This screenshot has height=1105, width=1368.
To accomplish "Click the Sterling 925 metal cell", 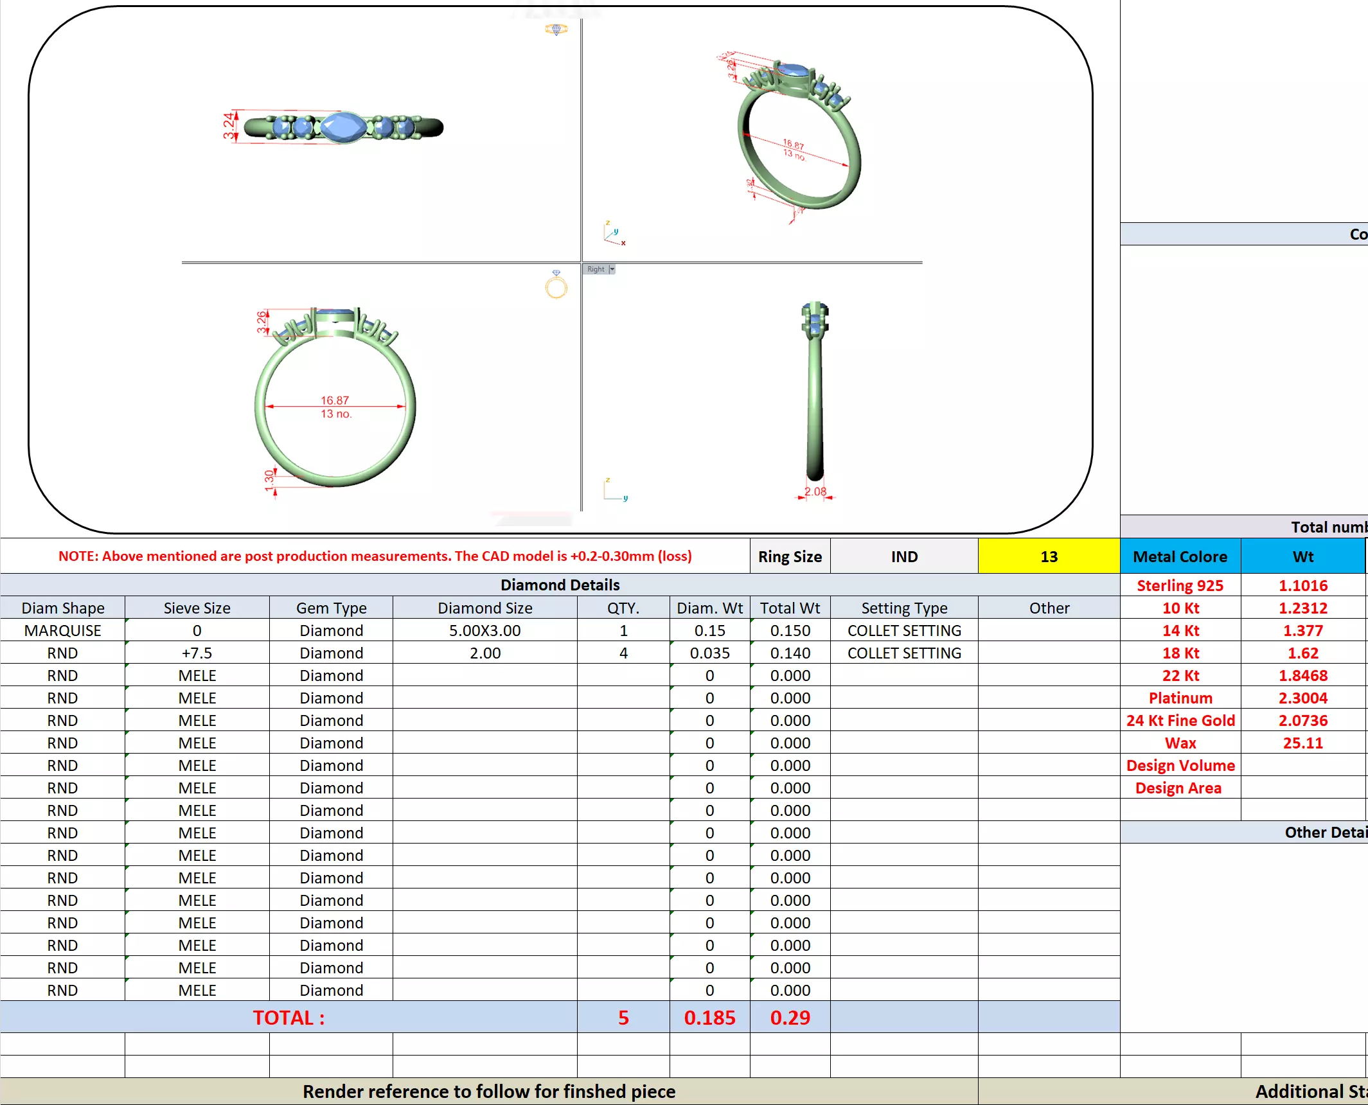I will coord(1180,585).
